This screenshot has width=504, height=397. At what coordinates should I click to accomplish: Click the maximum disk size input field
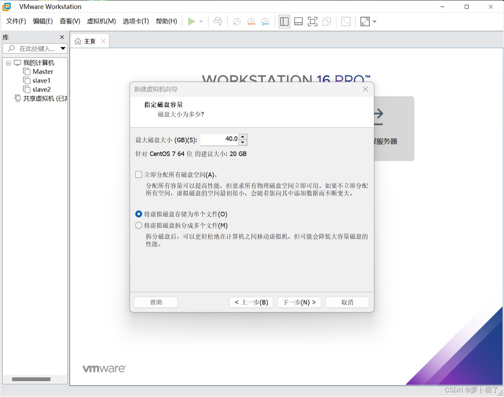click(x=219, y=139)
